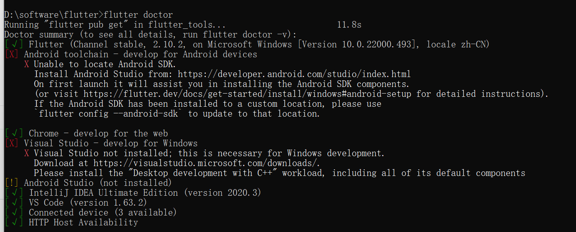The width and height of the screenshot is (576, 232).
Task: Click the 'On first launch it will assist' line
Action: coord(221,84)
